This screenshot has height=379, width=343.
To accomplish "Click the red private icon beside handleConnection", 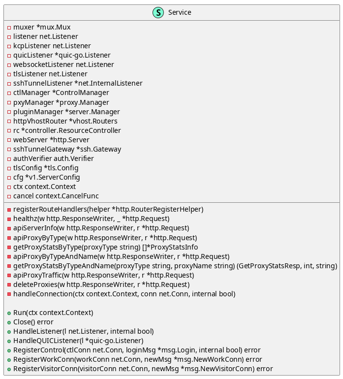I will [9, 294].
